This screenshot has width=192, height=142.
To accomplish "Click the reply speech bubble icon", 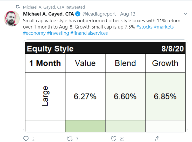I will 26,139.
